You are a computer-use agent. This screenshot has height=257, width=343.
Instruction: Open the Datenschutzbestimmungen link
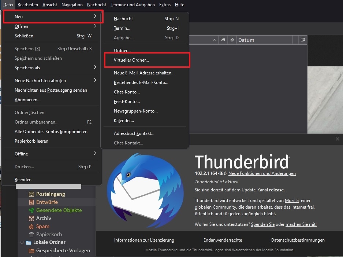tap(298, 240)
